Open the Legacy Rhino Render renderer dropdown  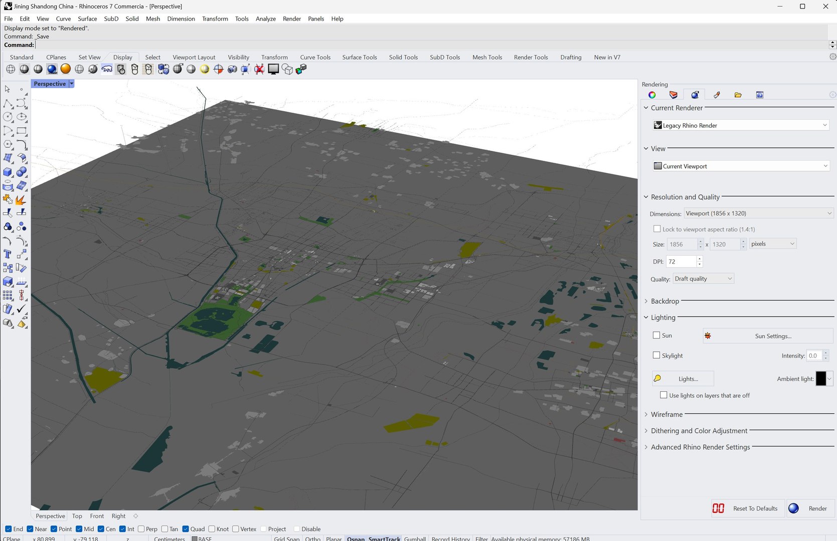(740, 125)
